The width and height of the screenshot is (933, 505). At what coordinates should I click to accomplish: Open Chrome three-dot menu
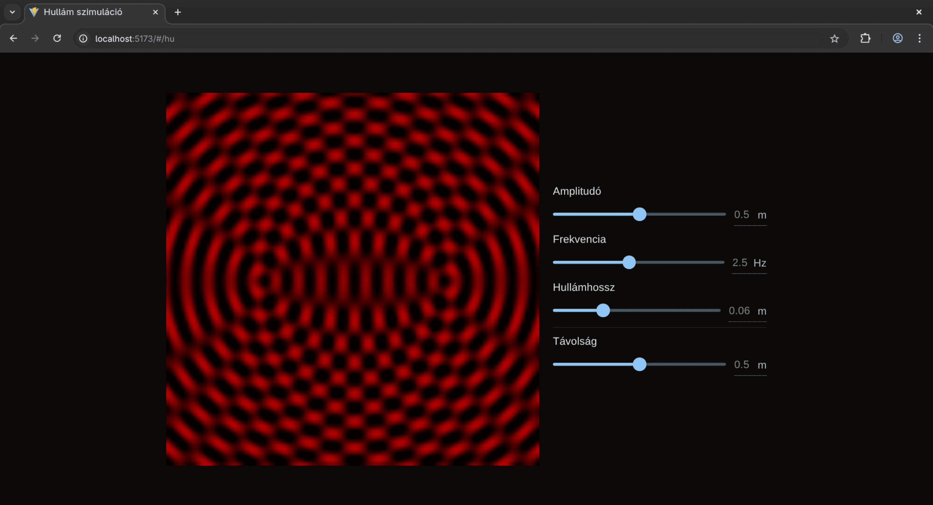pos(919,38)
